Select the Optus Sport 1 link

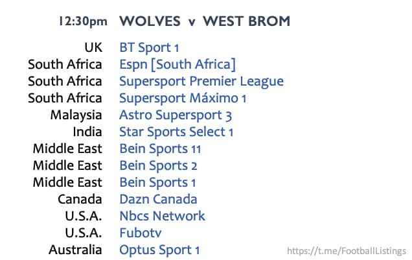coord(159,250)
